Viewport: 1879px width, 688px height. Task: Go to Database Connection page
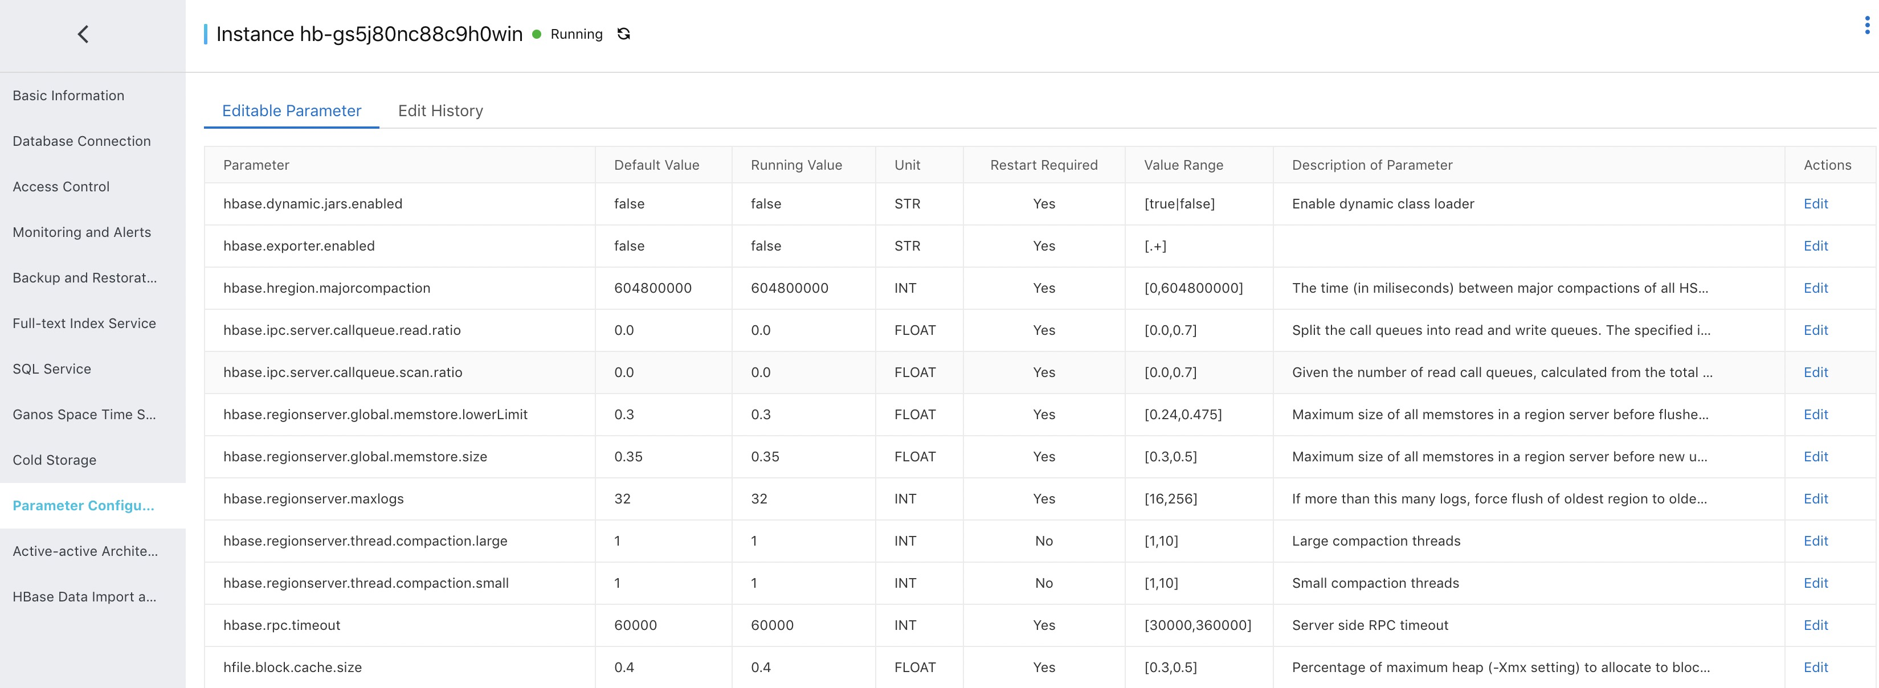click(81, 141)
